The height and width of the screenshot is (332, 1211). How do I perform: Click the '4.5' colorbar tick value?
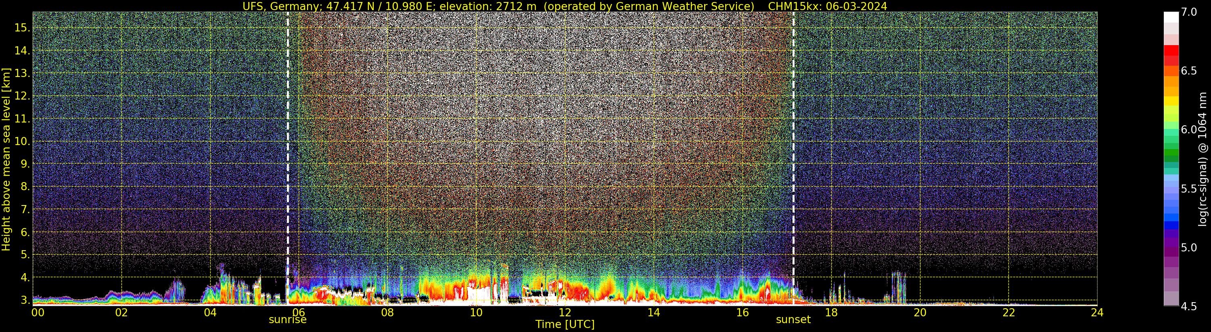[x=1189, y=307]
